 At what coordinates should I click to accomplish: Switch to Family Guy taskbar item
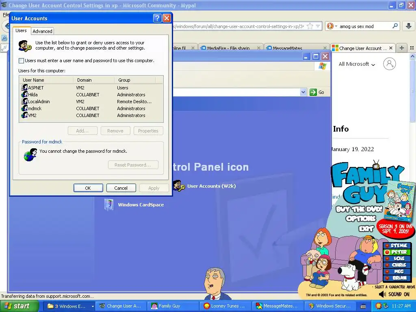pos(172,306)
